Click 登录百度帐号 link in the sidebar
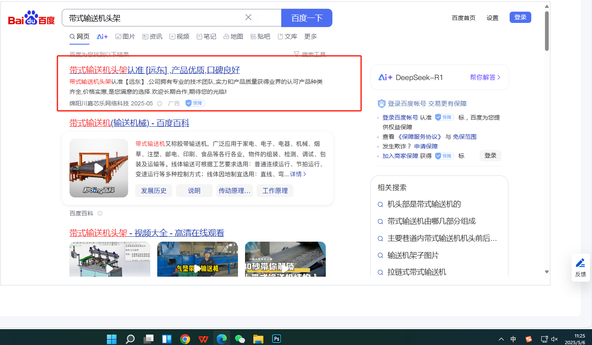592x345 pixels. (400, 117)
